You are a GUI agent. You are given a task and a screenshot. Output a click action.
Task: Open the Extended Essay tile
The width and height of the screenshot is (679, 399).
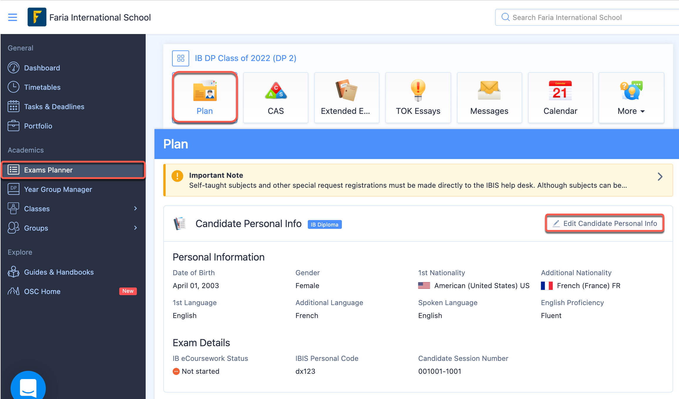[347, 97]
